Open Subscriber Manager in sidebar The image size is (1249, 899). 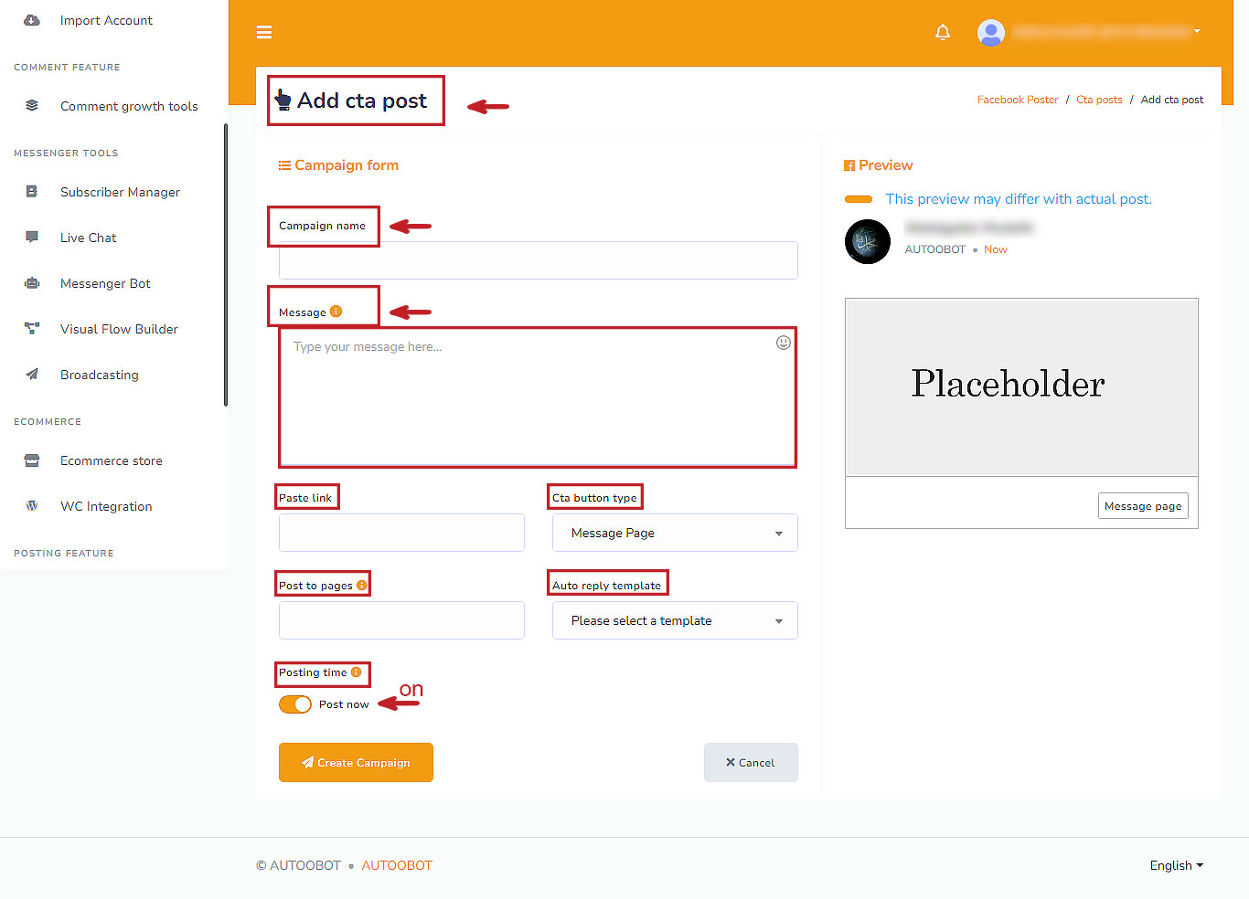coord(120,192)
